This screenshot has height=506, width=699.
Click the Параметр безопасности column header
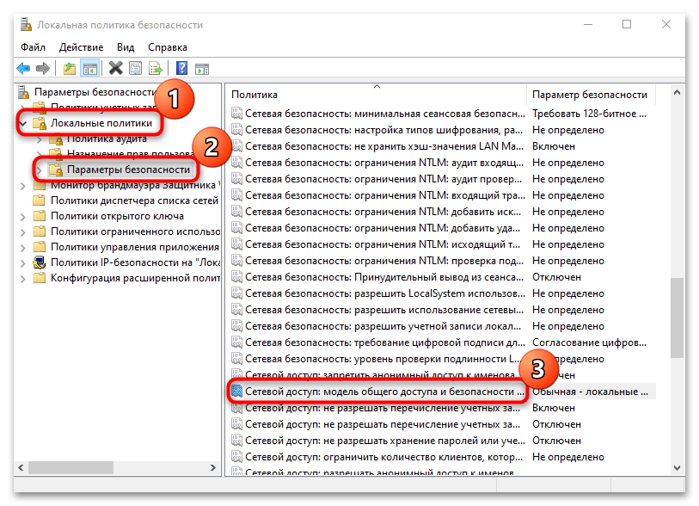coord(589,95)
